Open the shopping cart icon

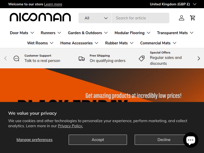click(x=193, y=18)
